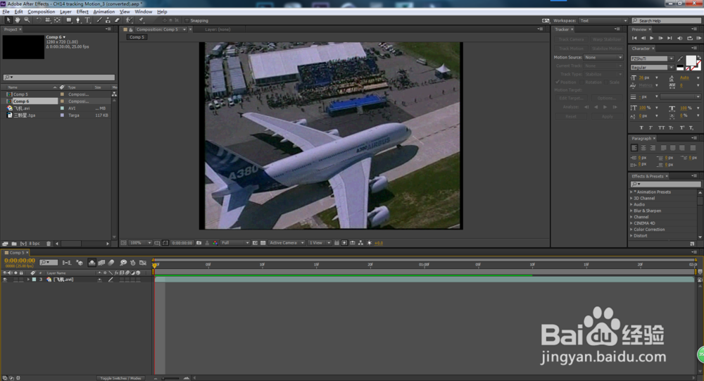The width and height of the screenshot is (704, 381).
Task: Click the Track Motion button
Action: click(x=571, y=49)
